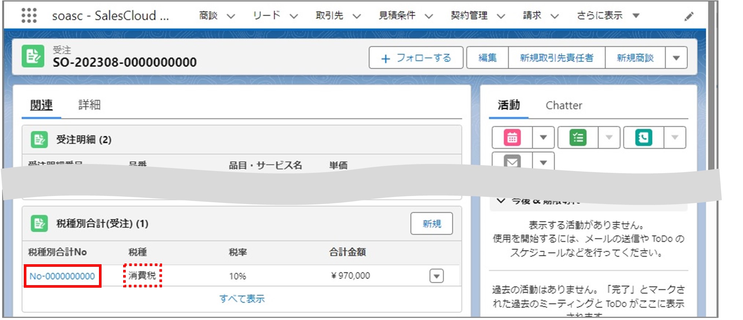Open the No-0000000000 record link

coord(62,276)
